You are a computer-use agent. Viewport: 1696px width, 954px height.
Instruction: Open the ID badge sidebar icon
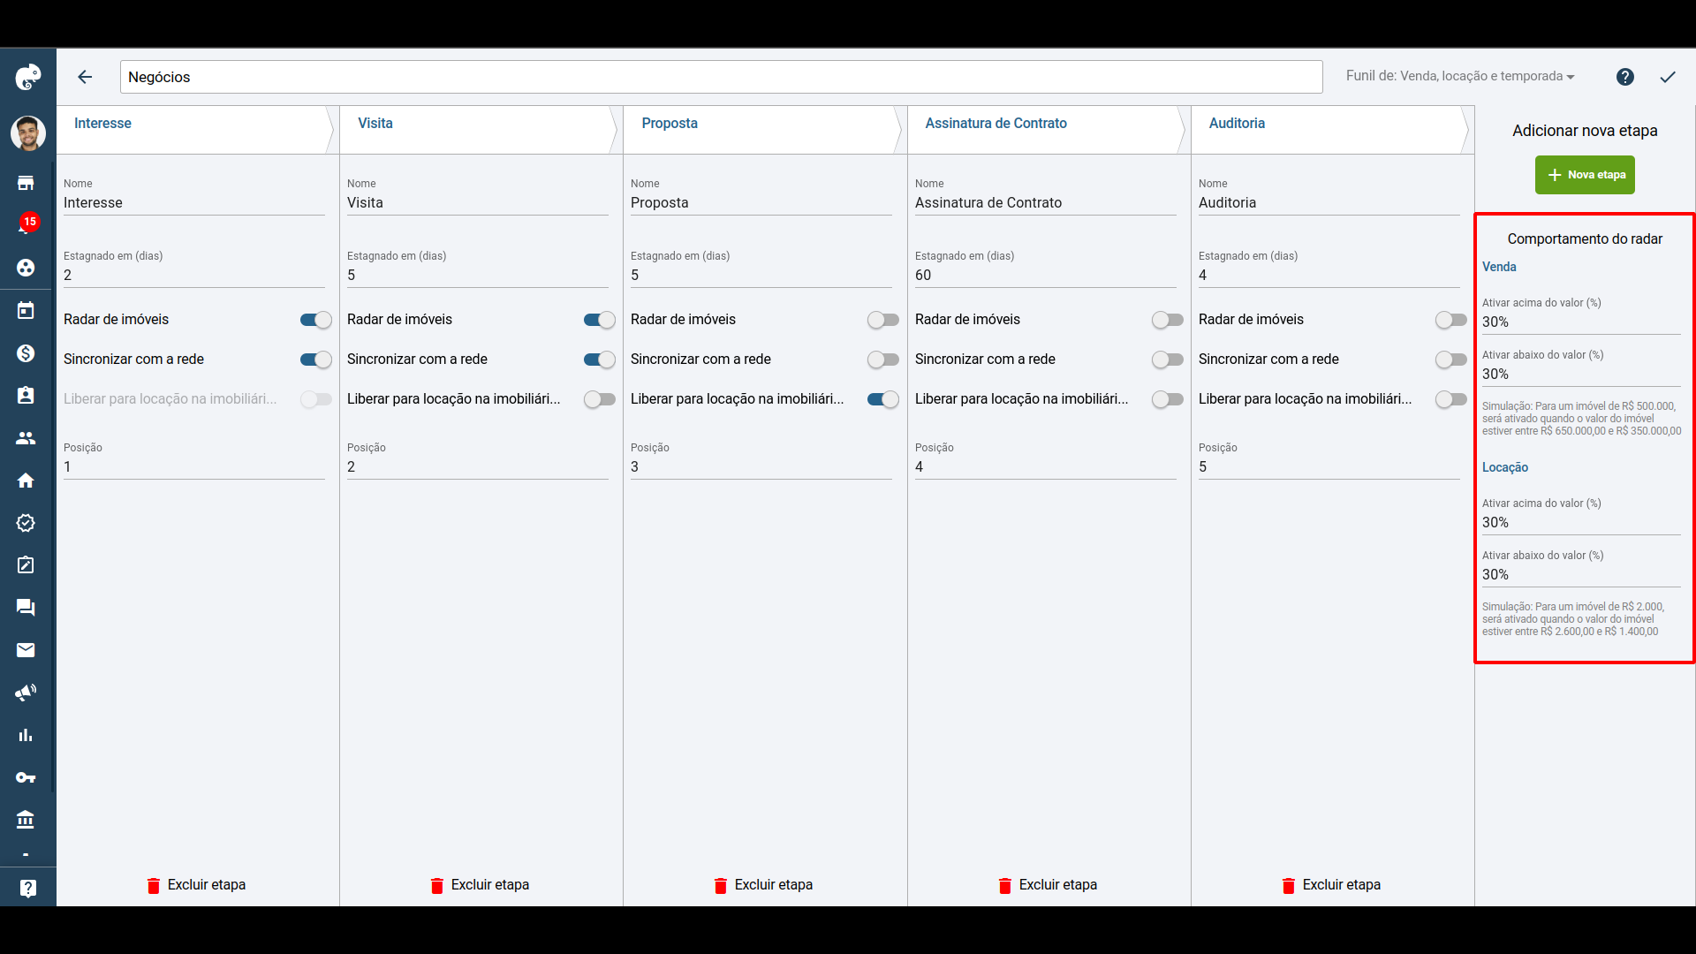pos(26,396)
